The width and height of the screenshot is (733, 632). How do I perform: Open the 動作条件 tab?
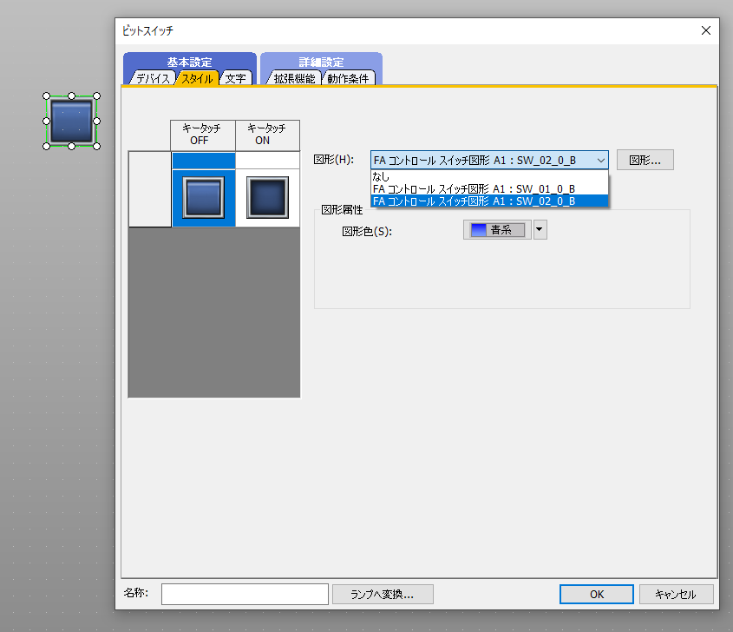point(348,78)
